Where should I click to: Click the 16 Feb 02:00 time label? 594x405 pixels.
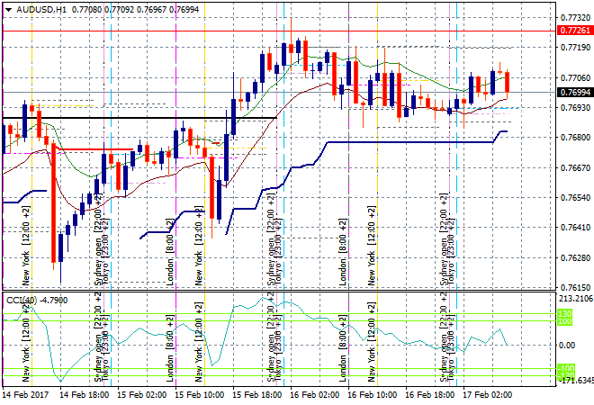314,395
